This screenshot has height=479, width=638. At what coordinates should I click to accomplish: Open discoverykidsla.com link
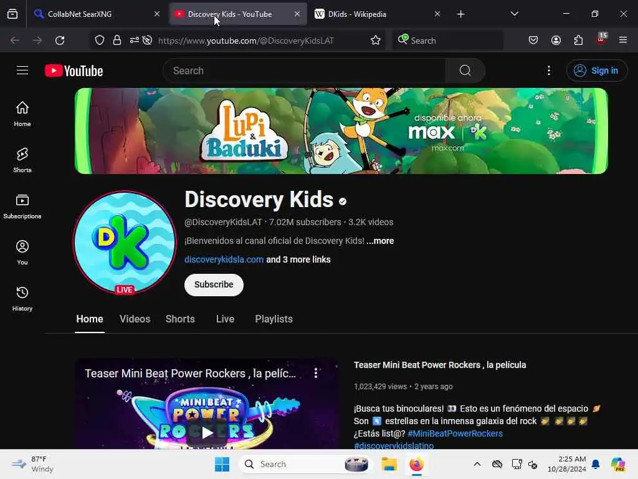[224, 259]
